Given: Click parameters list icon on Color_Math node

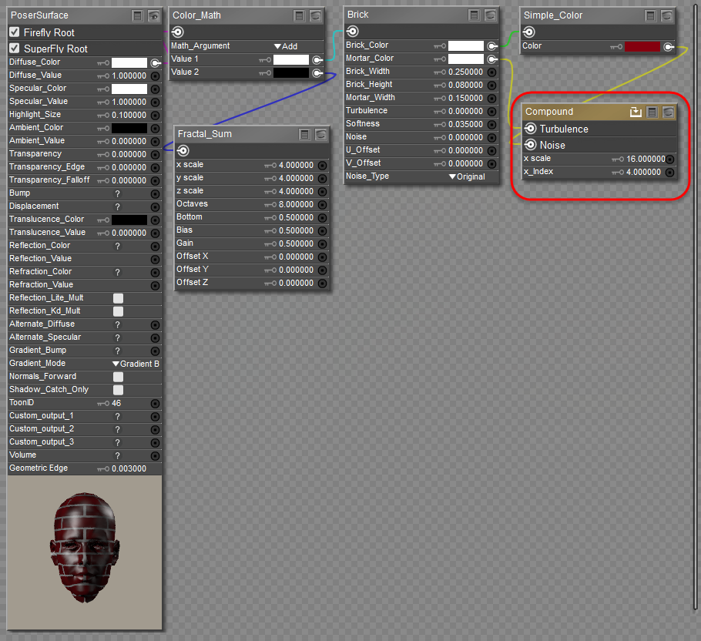Looking at the screenshot, I should (x=301, y=15).
